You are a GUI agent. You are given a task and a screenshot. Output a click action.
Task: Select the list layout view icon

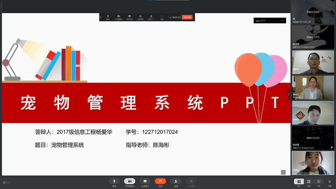coord(319,181)
